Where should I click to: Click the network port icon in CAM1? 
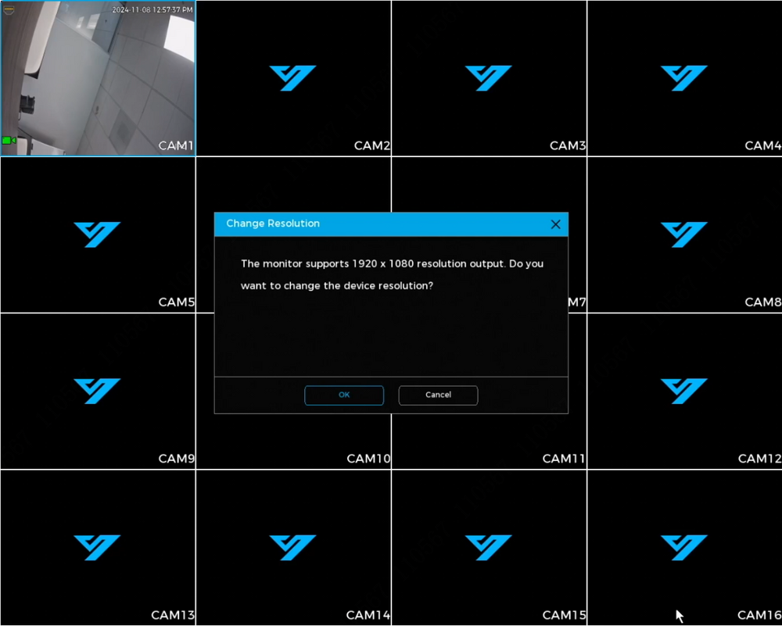coord(9,11)
